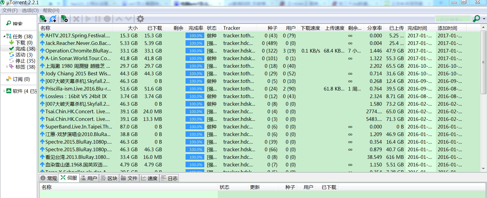Image resolution: width=487 pixels, height=198 pixels.
Task: Collapse the 任务 (38) tree node
Action: (4, 36)
